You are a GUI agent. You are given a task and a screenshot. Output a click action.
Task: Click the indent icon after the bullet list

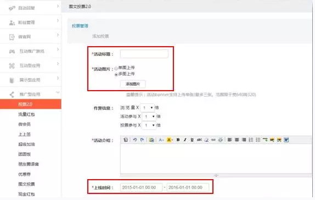click(265, 140)
